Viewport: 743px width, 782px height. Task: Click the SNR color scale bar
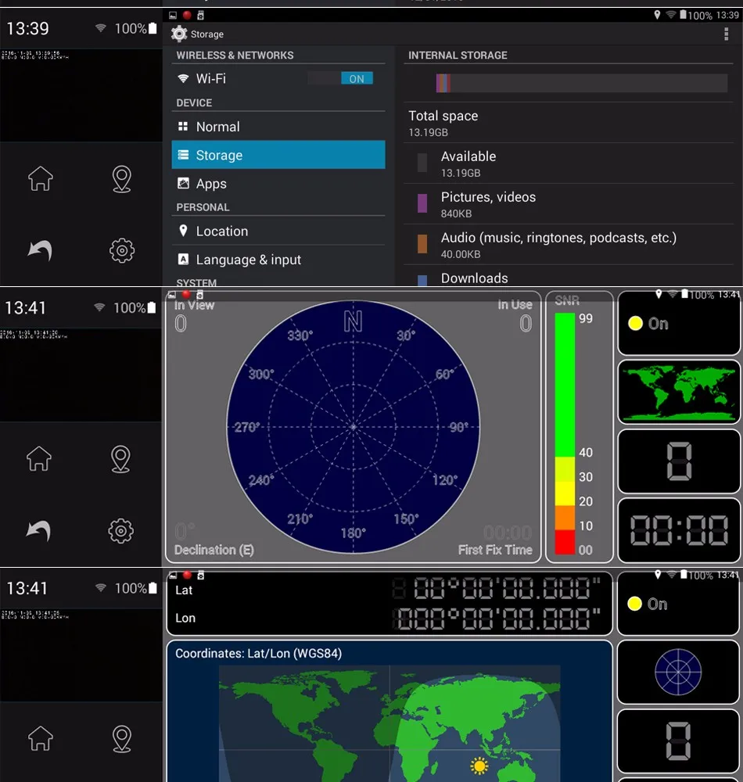(565, 433)
